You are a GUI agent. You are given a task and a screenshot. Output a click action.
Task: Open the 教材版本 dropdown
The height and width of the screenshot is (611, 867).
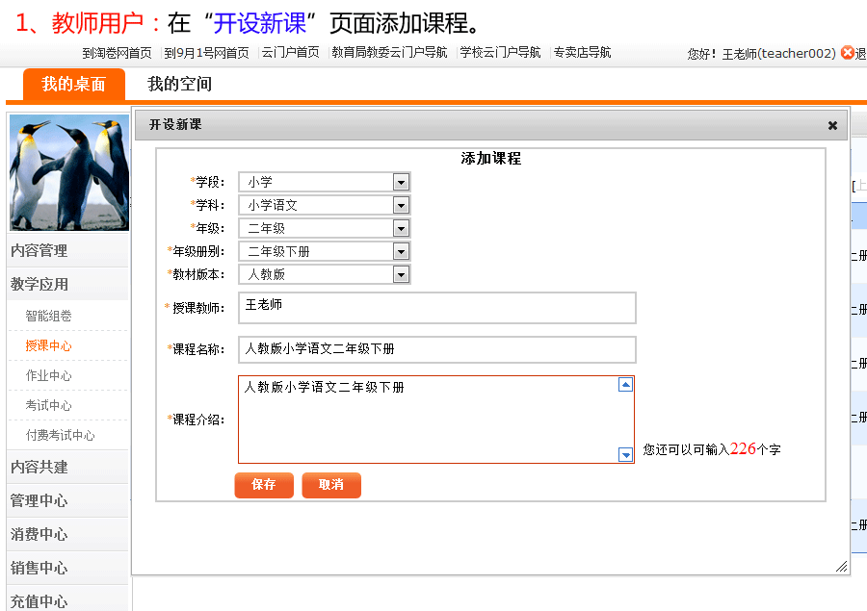[x=401, y=274]
